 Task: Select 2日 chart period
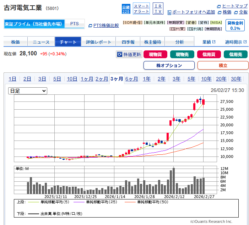27,79
